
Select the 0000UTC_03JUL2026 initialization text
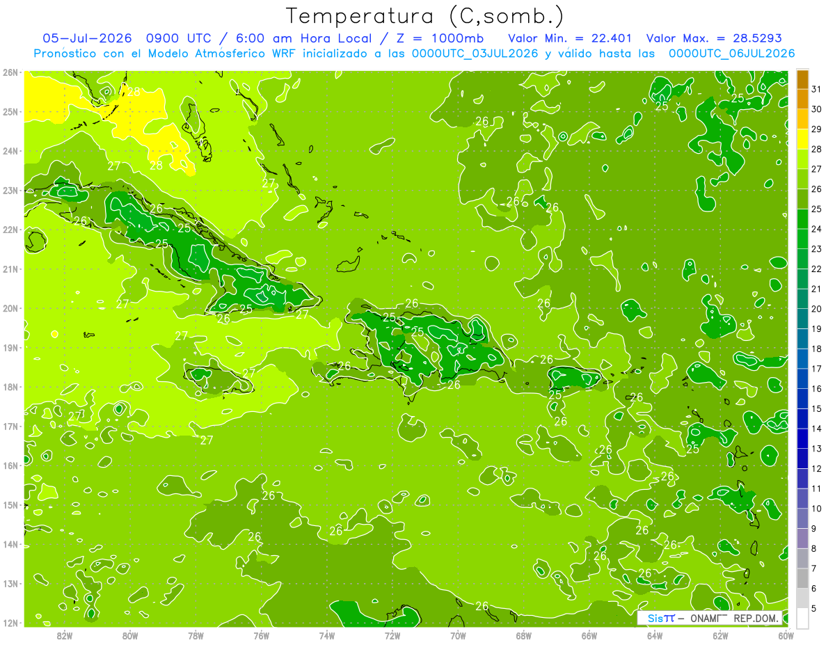point(475,53)
